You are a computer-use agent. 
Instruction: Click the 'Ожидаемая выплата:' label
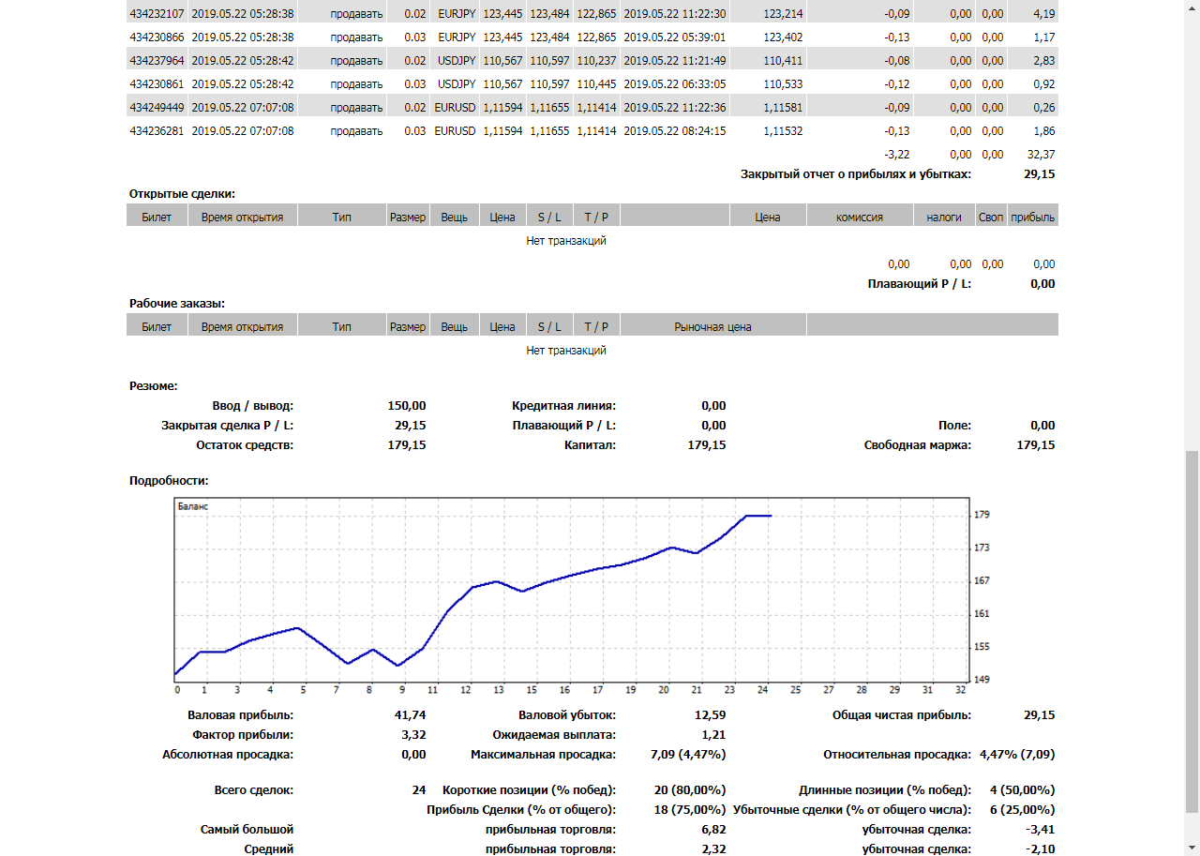[x=554, y=735]
